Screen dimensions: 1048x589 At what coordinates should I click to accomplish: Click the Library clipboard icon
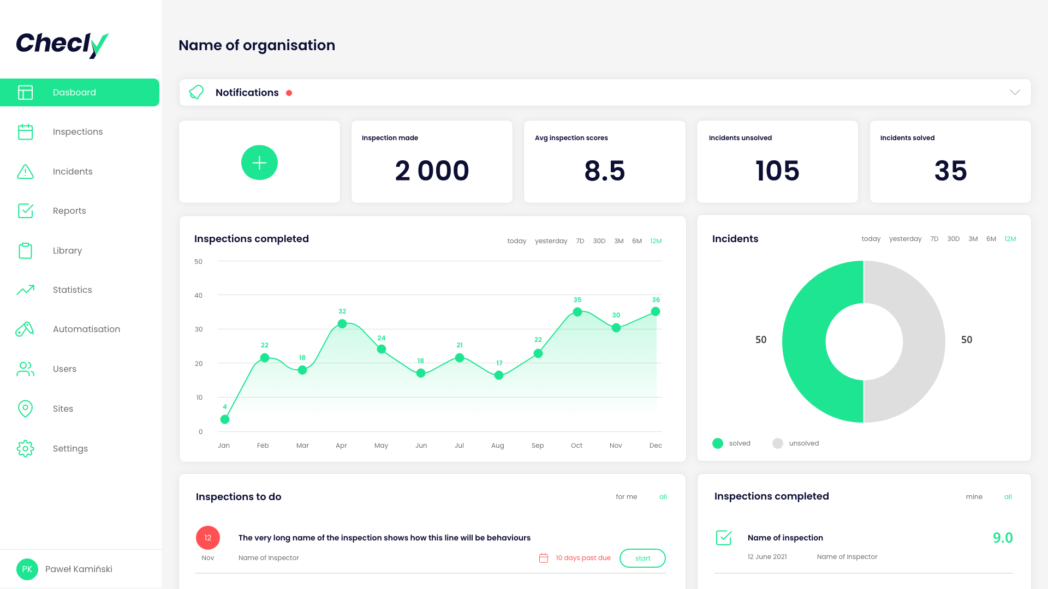coord(25,251)
